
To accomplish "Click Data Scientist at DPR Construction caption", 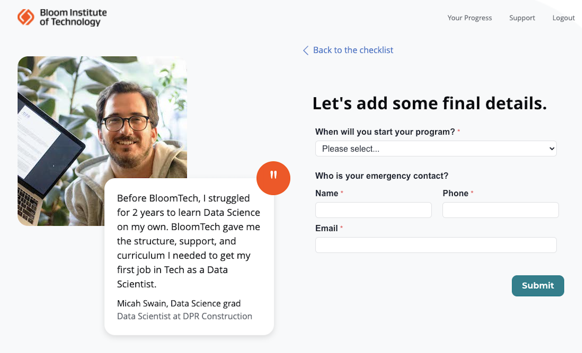I will [x=184, y=316].
